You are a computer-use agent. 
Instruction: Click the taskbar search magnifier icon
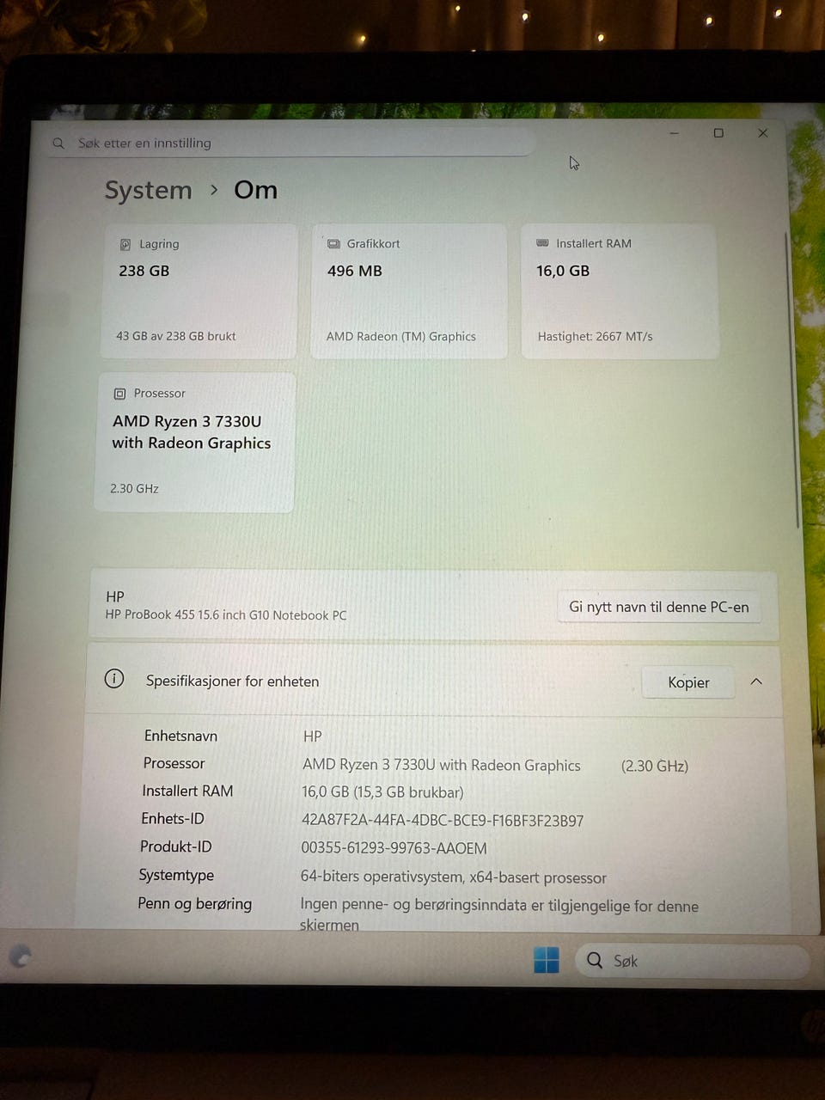click(595, 960)
